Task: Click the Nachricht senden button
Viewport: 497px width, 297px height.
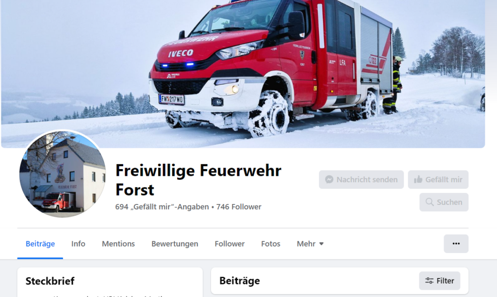Action: 361,180
